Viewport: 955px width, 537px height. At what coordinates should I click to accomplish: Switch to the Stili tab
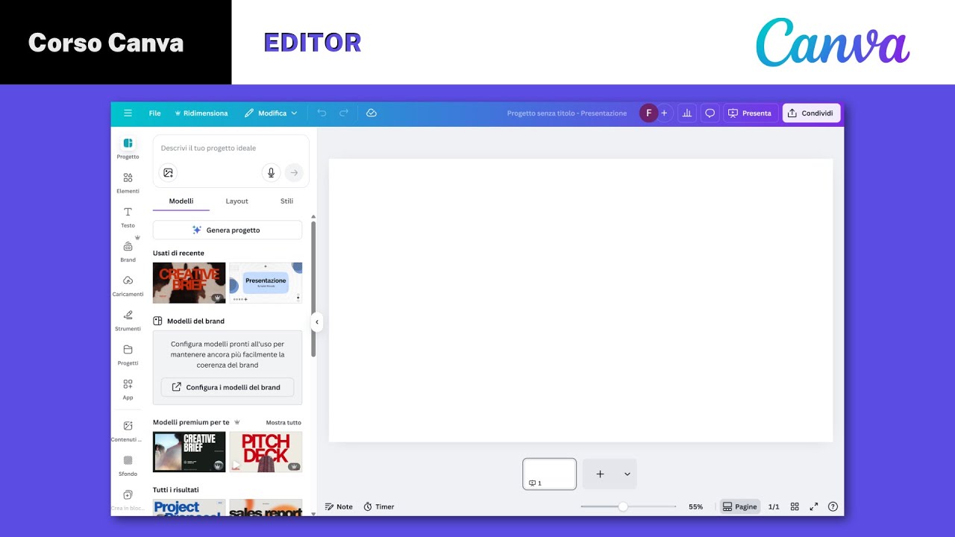tap(286, 201)
